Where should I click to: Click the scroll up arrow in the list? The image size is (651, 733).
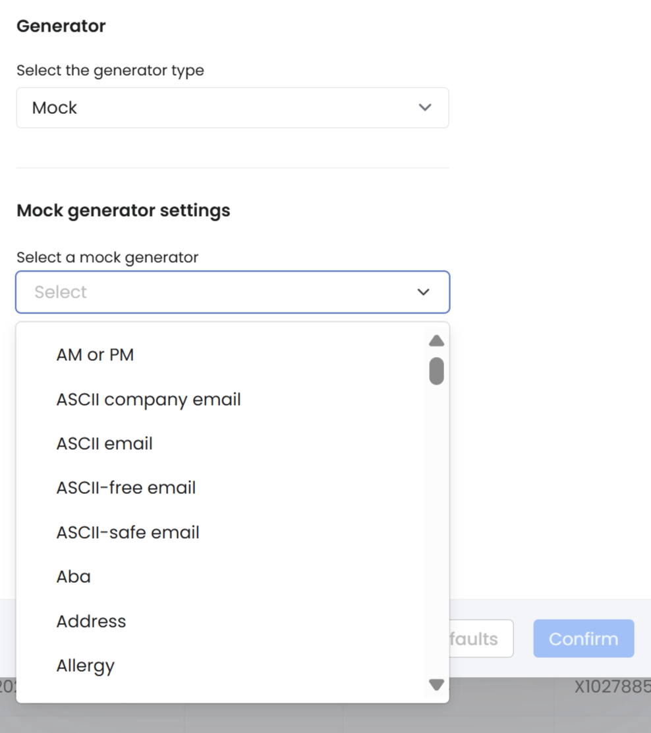(x=436, y=341)
